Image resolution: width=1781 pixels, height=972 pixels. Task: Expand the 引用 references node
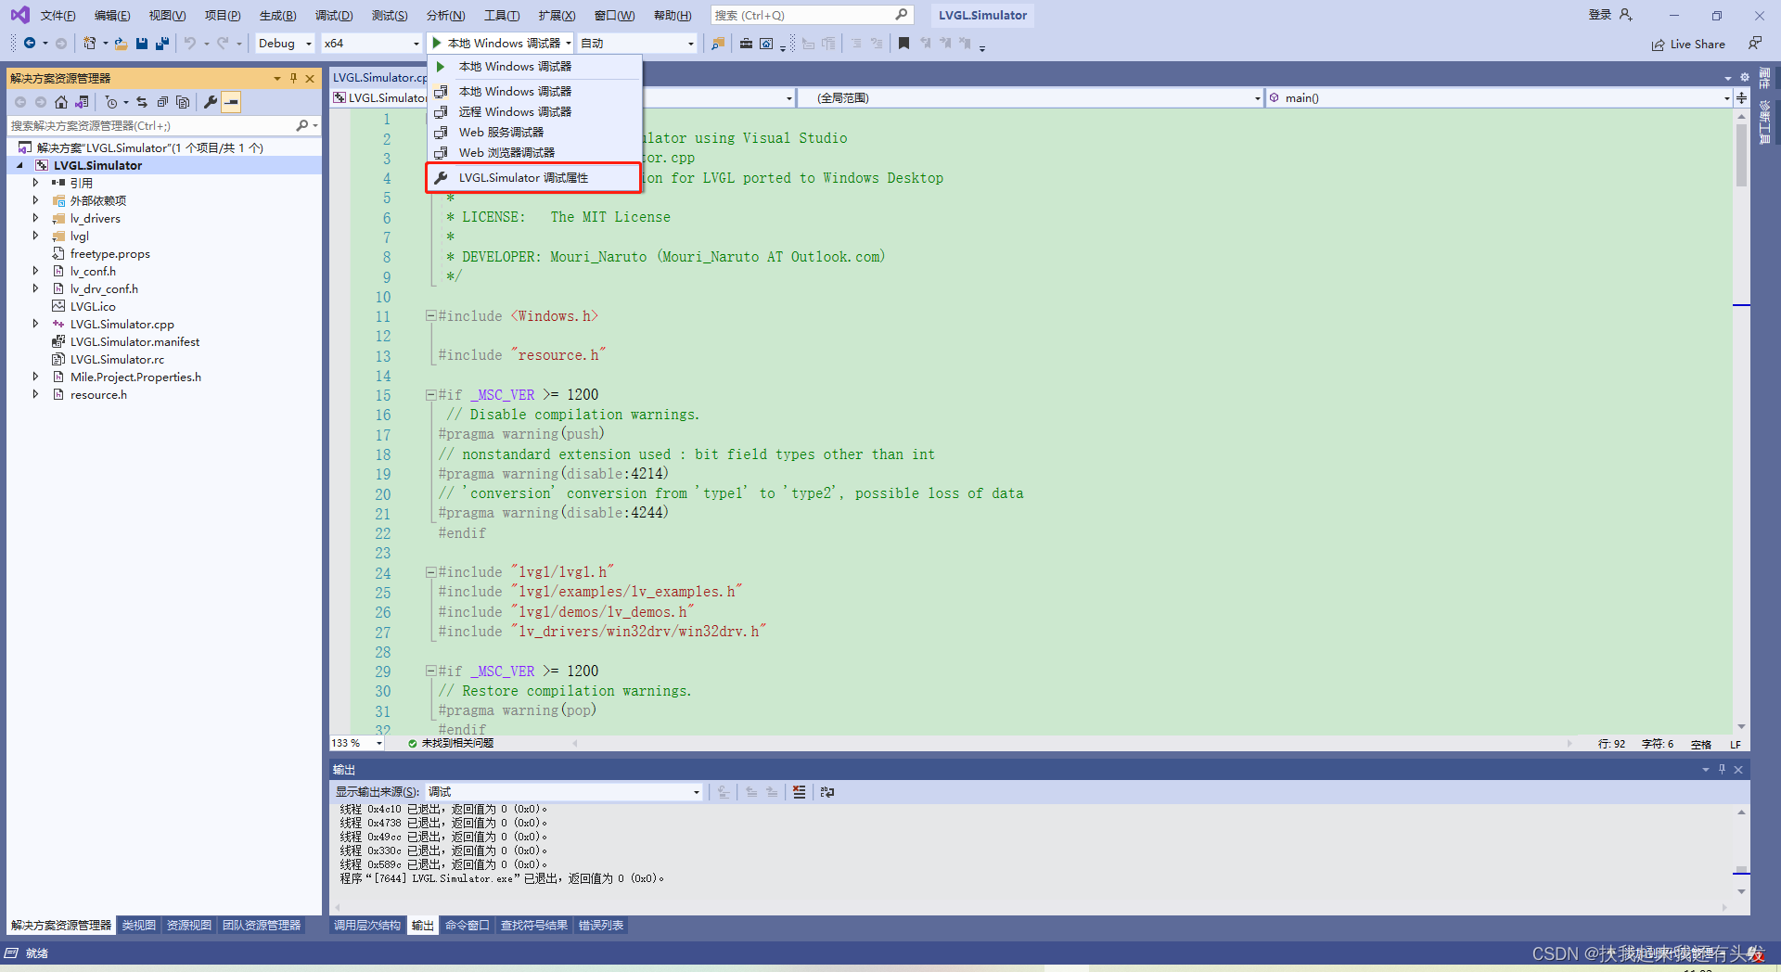(35, 183)
